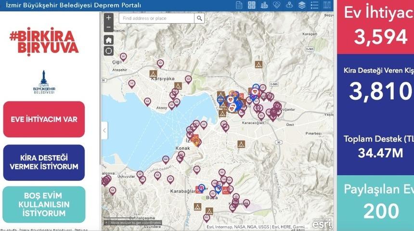Focus the 'Find address or place' field
This screenshot has width=414, height=231.
(156, 18)
